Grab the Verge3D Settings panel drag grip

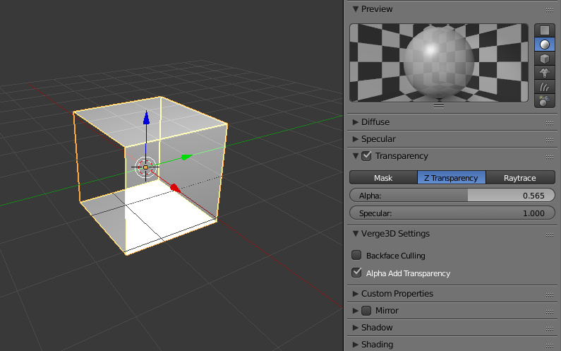coord(550,234)
